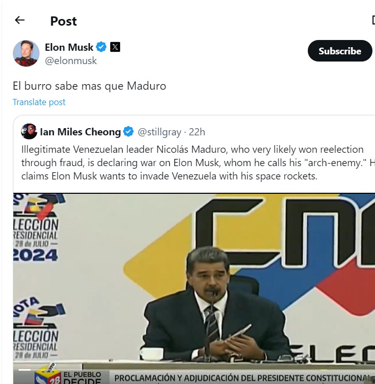Click the Post header title
The height and width of the screenshot is (384, 375).
pyautogui.click(x=64, y=21)
